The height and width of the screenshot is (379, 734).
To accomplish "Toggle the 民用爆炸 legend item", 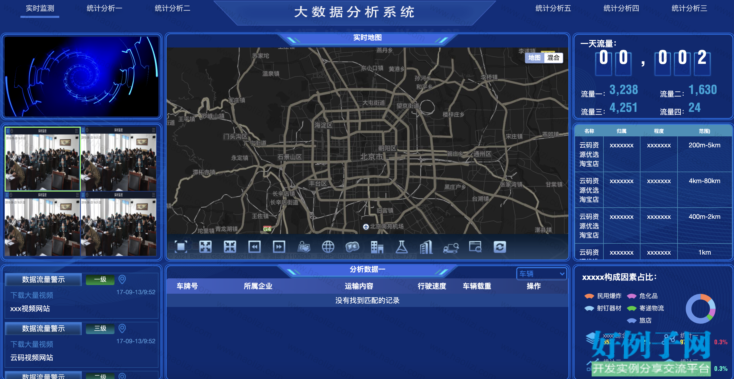I will pos(603,296).
